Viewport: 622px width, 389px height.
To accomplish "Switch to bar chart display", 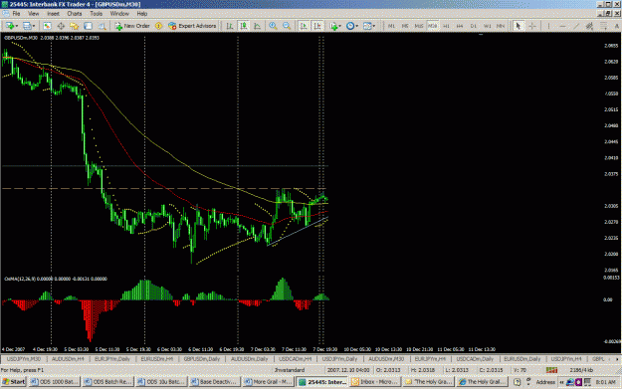I will pyautogui.click(x=230, y=26).
